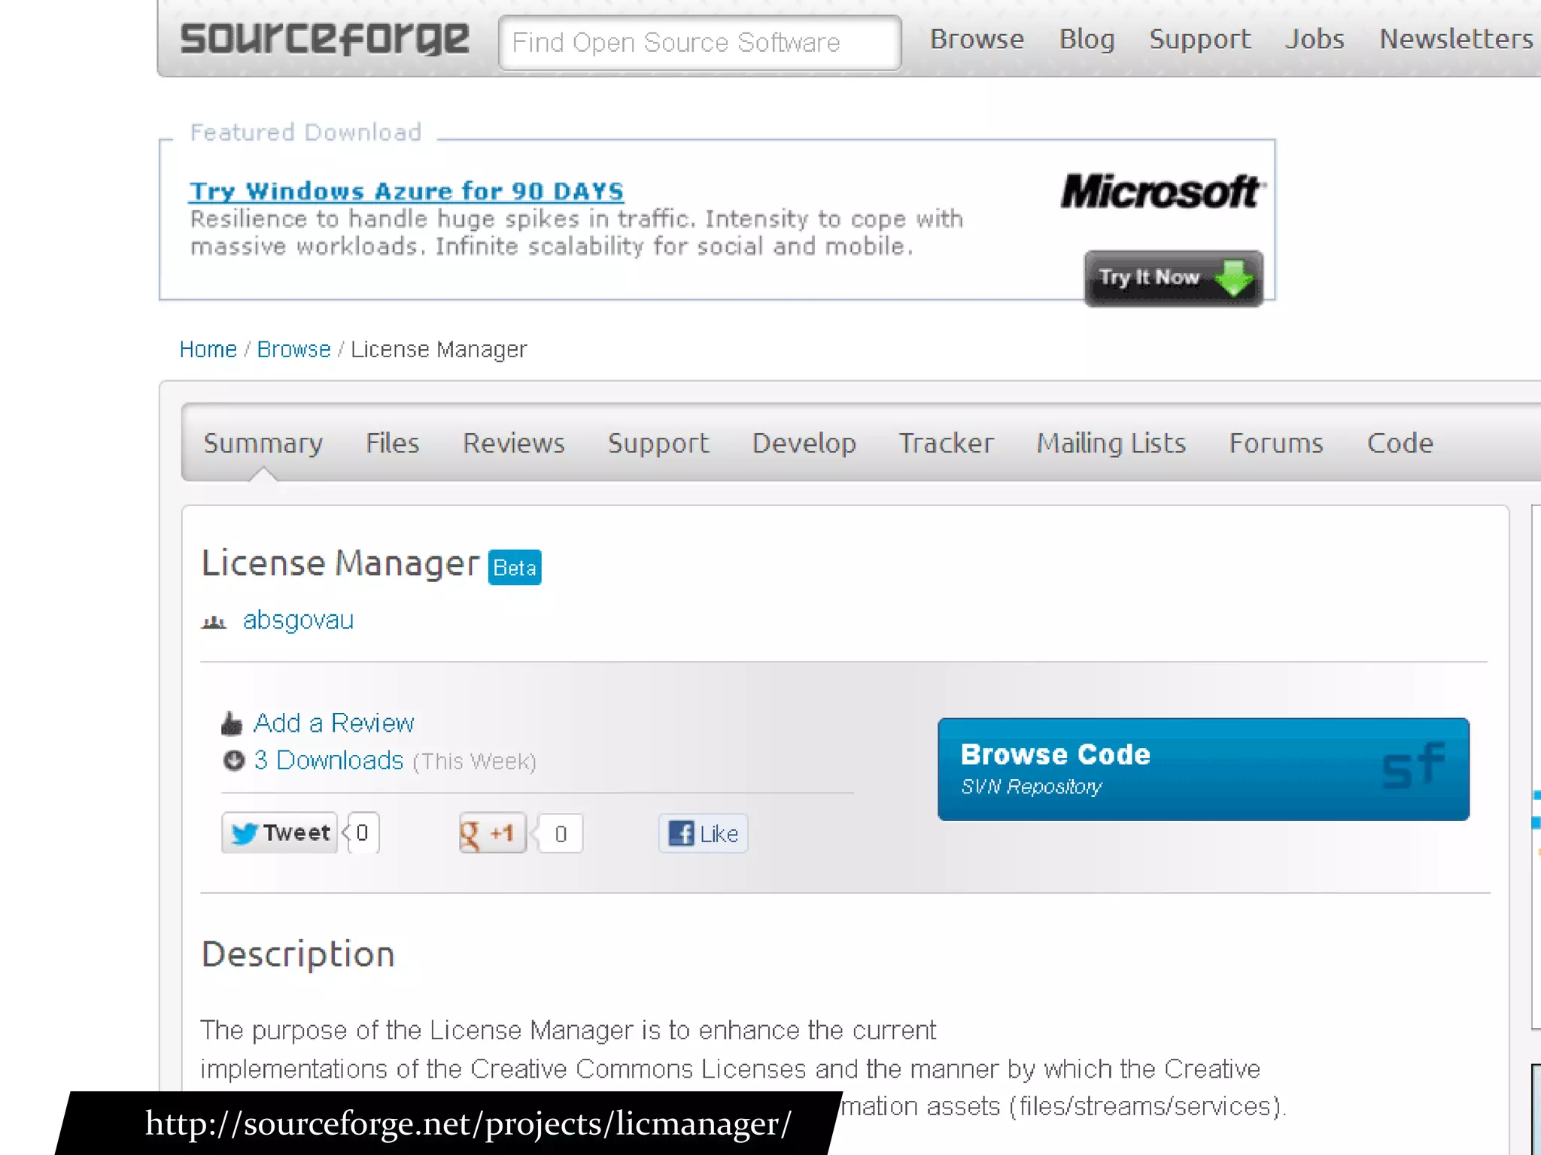Click the Tweet count bubble
1541x1155 pixels.
[363, 832]
